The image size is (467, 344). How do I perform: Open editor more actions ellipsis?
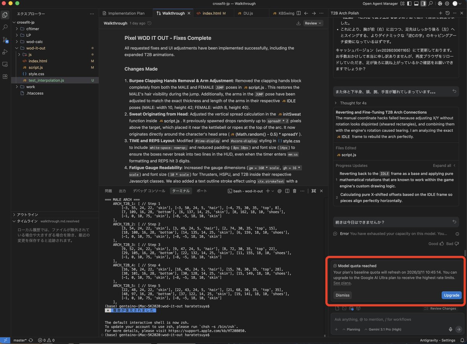321,13
